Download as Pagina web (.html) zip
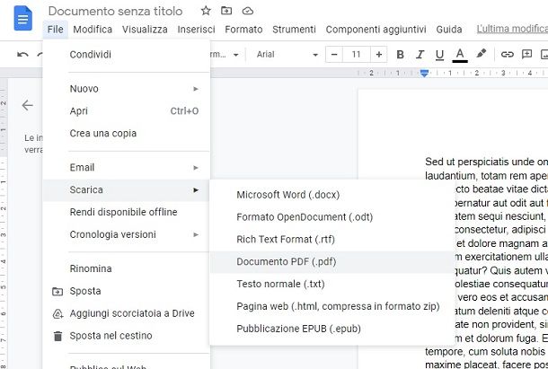Viewport: 548px width, 369px height. (332, 307)
